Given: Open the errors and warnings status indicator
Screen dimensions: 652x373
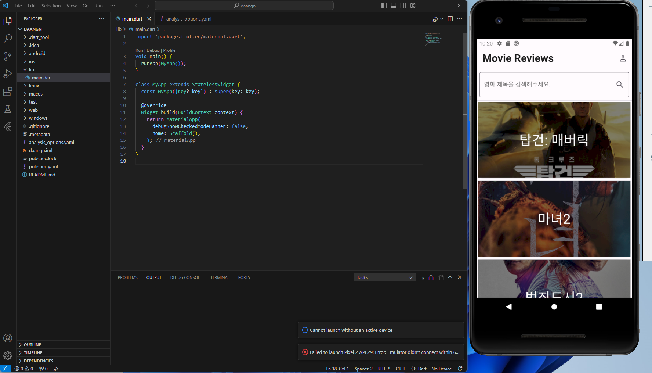Looking at the screenshot, I should (24, 369).
